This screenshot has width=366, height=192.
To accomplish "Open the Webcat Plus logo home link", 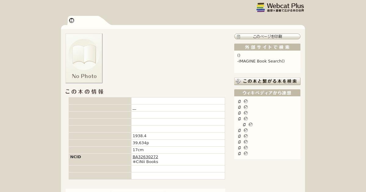I will pos(280,7).
